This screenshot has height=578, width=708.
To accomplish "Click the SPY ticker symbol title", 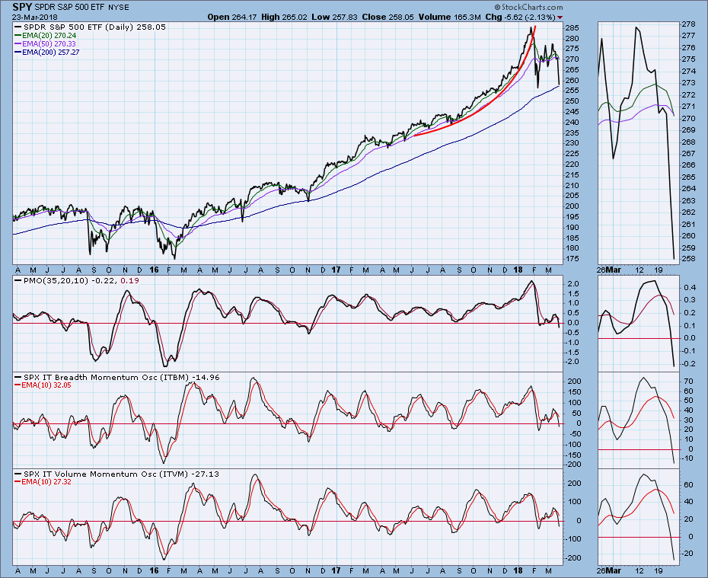I will (x=22, y=7).
